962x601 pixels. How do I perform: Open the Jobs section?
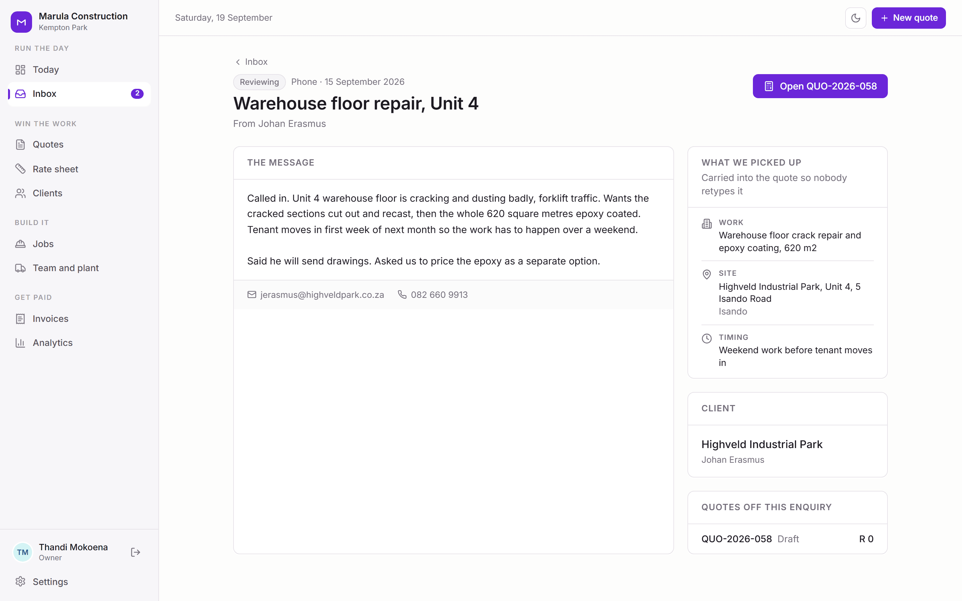coord(79,244)
